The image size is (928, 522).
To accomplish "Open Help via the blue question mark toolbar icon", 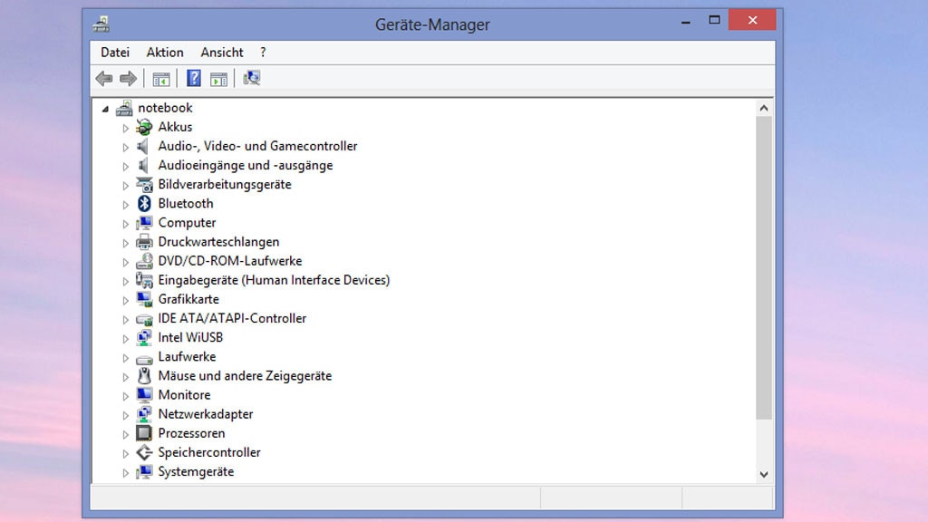I will click(x=192, y=78).
